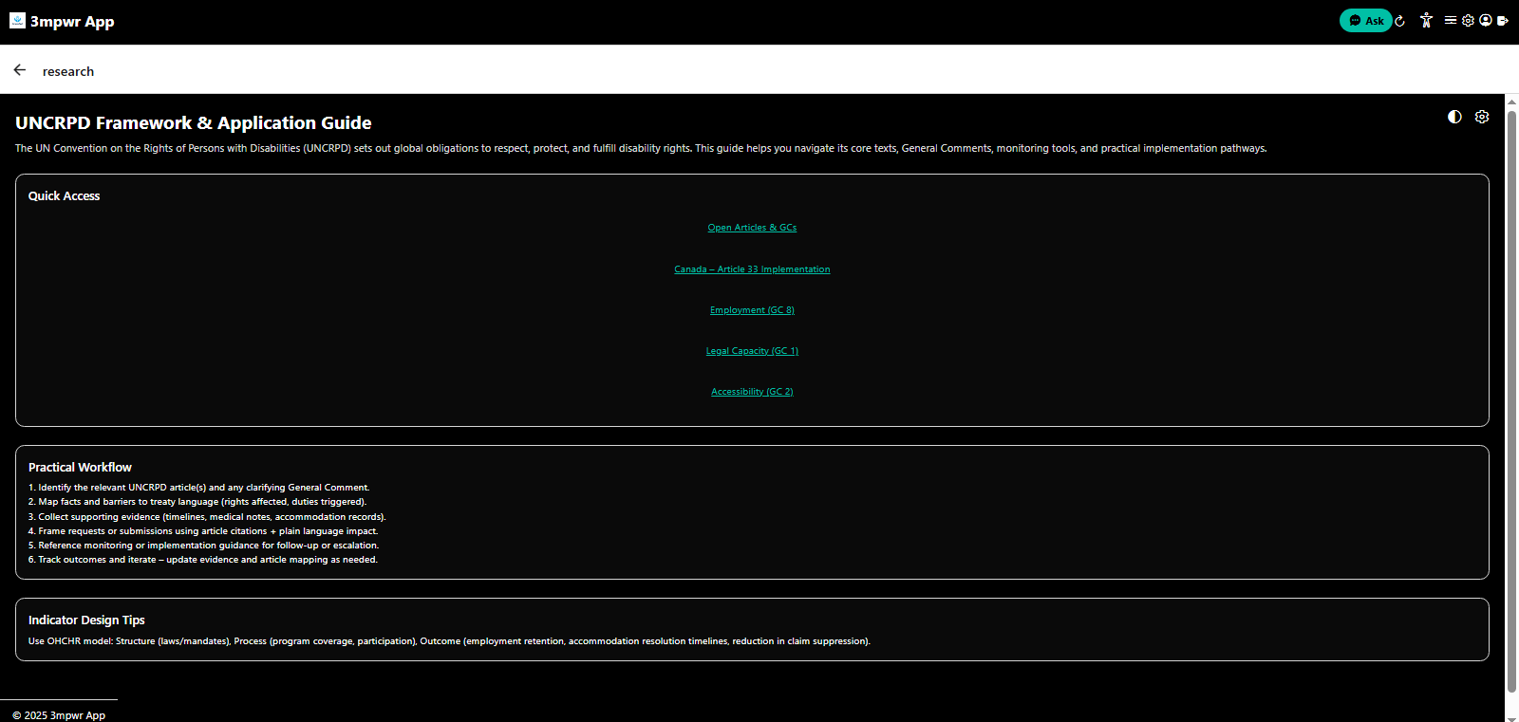Click the Ask chat button

[1365, 21]
